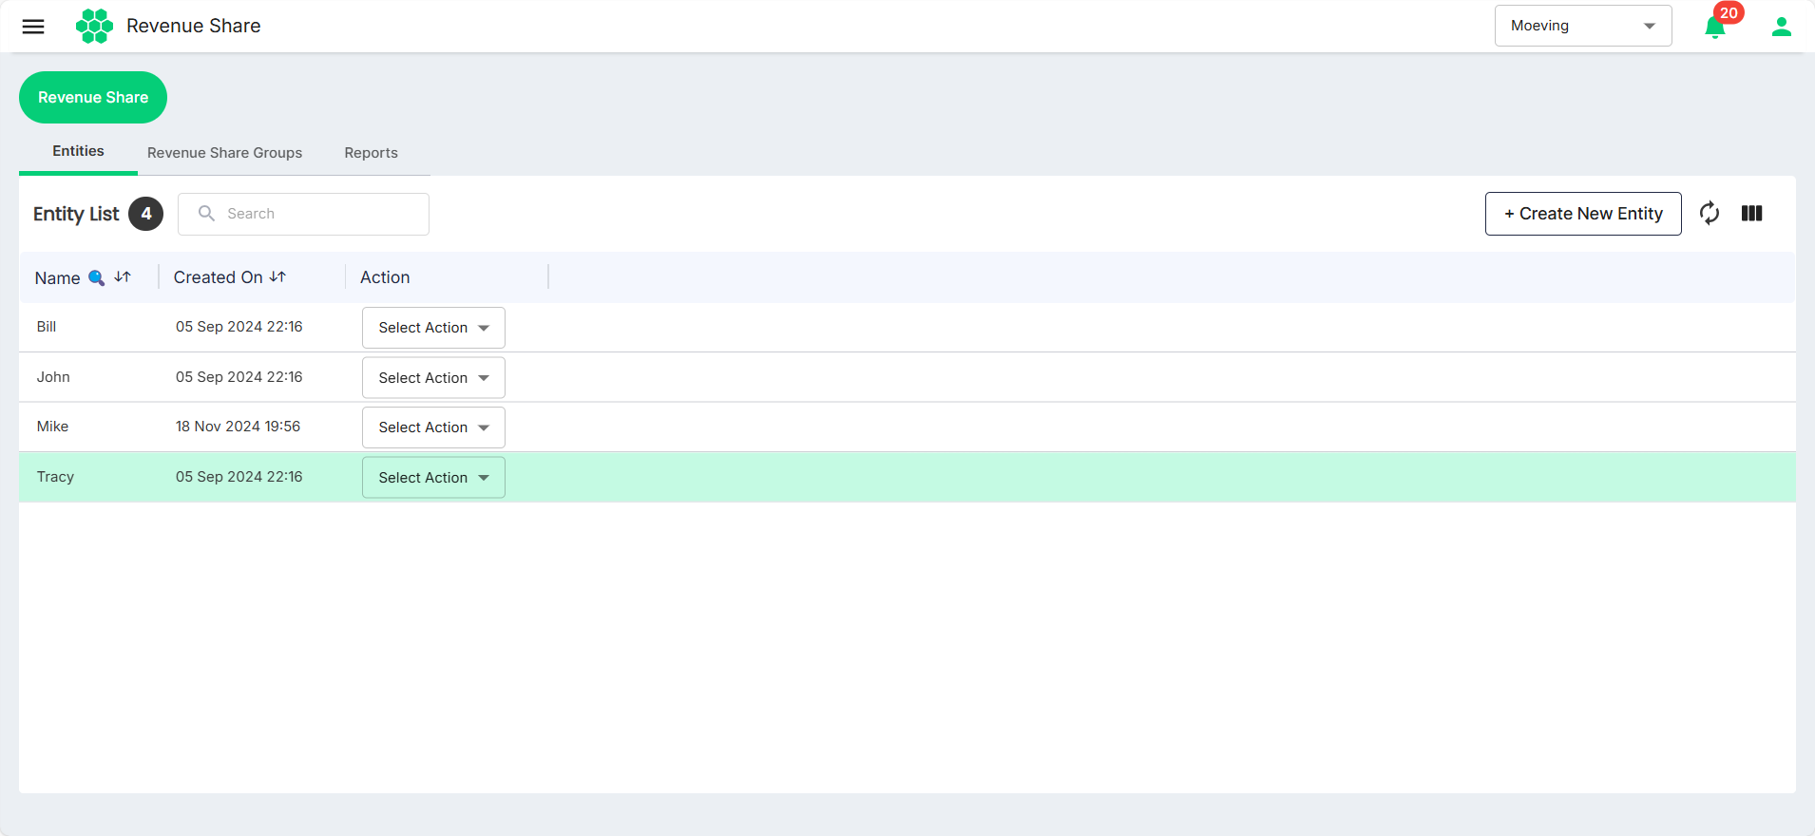Sort by Created On arrows
Viewport: 1815px width, 836px height.
[277, 276]
